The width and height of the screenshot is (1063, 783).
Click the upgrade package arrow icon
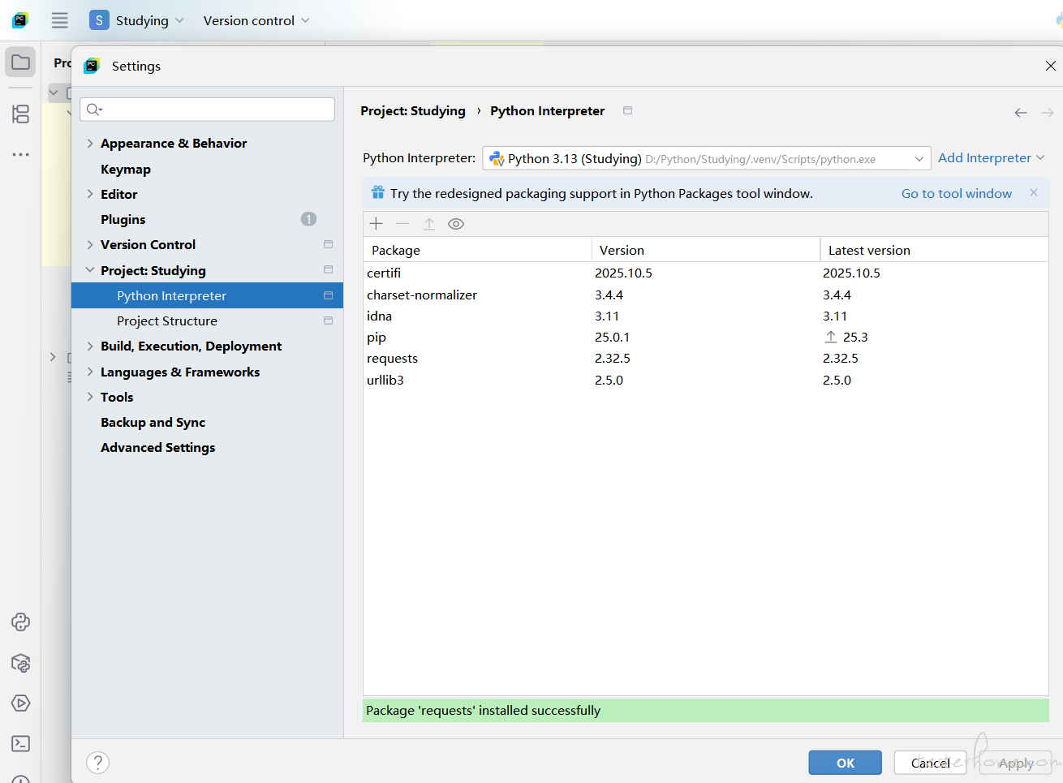[429, 224]
